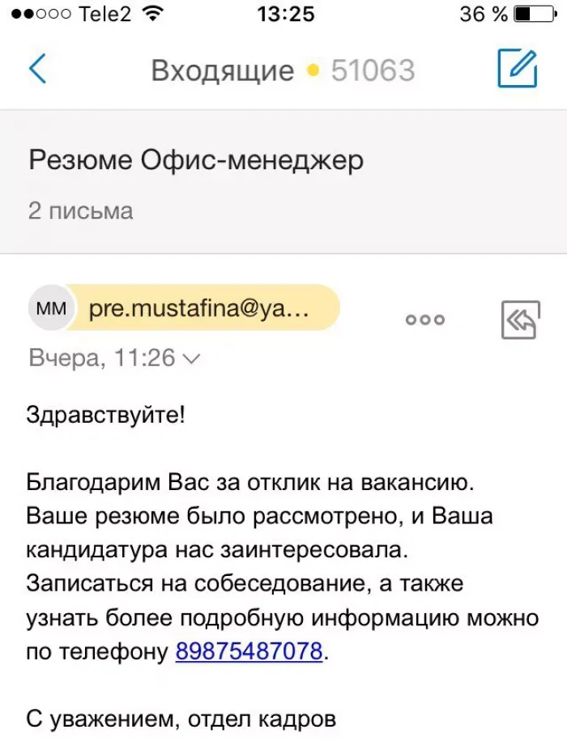Viewport: 567px width, 755px height.
Task: Tap the 13:25 status bar clock
Action: pos(286,14)
